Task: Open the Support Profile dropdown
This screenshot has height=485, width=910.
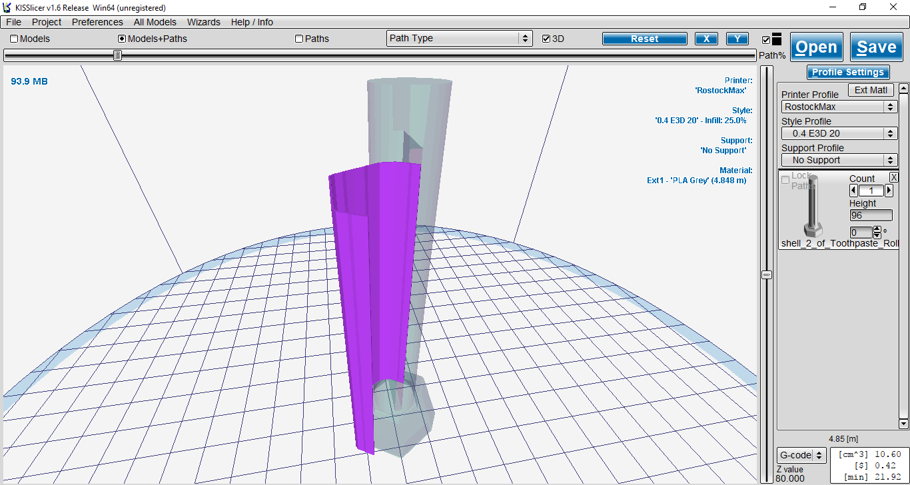Action: 839,160
